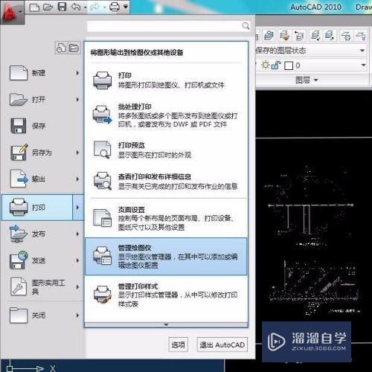Click the 退出 AutoCAD button
Image resolution: width=372 pixels, height=372 pixels.
pyautogui.click(x=222, y=344)
